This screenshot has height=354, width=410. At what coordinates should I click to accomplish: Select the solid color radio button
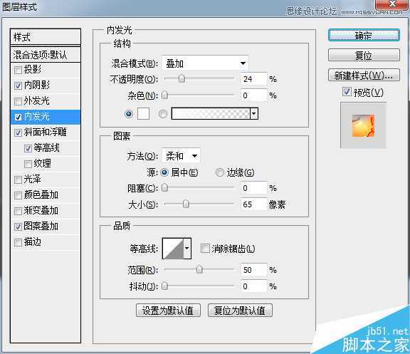point(129,114)
